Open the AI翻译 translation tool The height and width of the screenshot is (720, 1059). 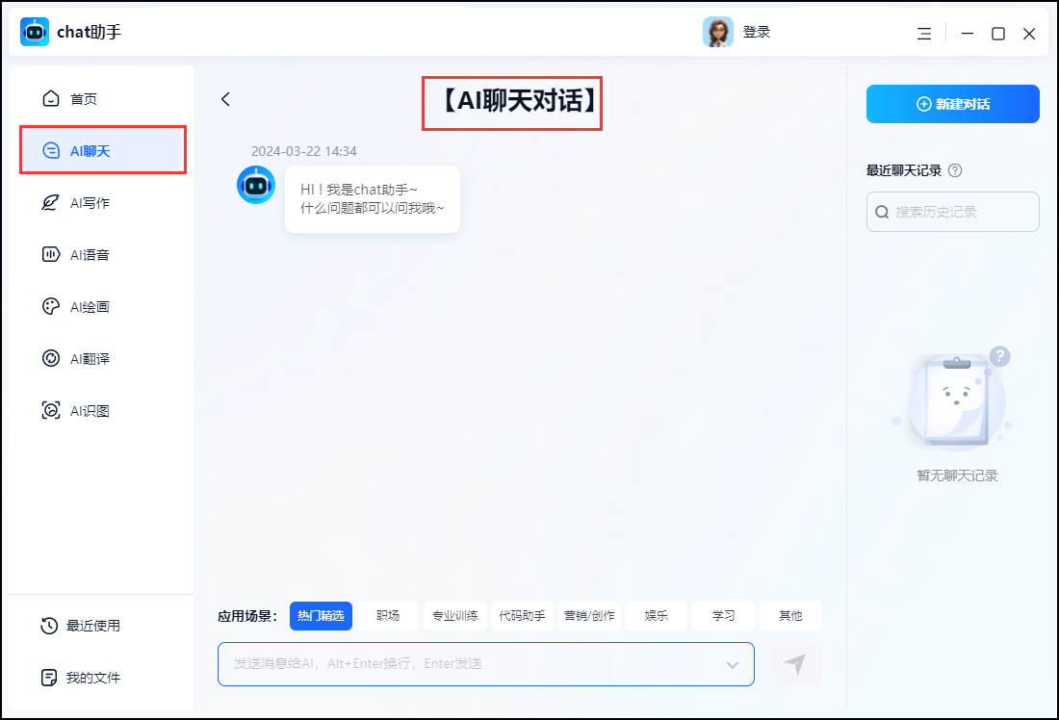[x=89, y=359]
